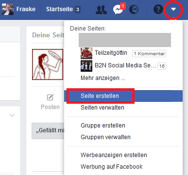The height and width of the screenshot is (175, 188).
Task: Select Seite erstellen menu entry
Action: click(x=123, y=96)
